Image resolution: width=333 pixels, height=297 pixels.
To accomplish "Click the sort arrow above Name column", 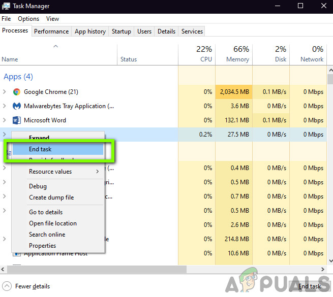I will [x=55, y=46].
